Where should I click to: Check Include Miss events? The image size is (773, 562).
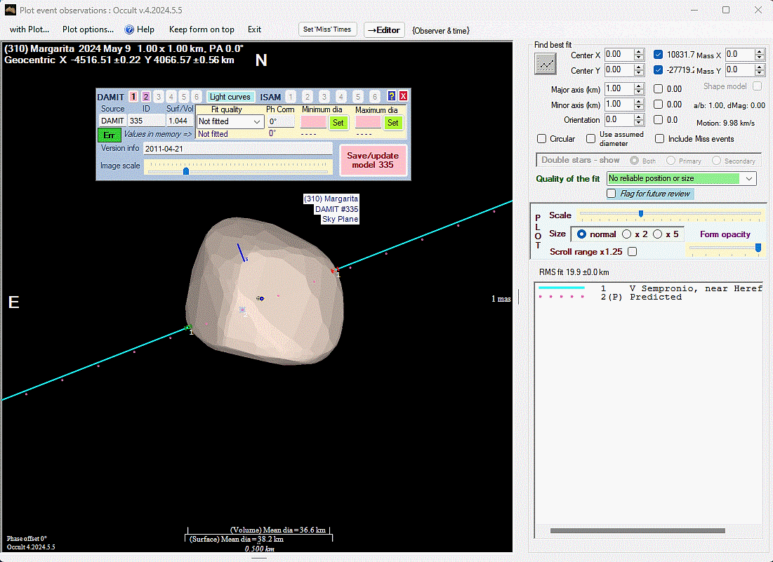pyautogui.click(x=660, y=139)
